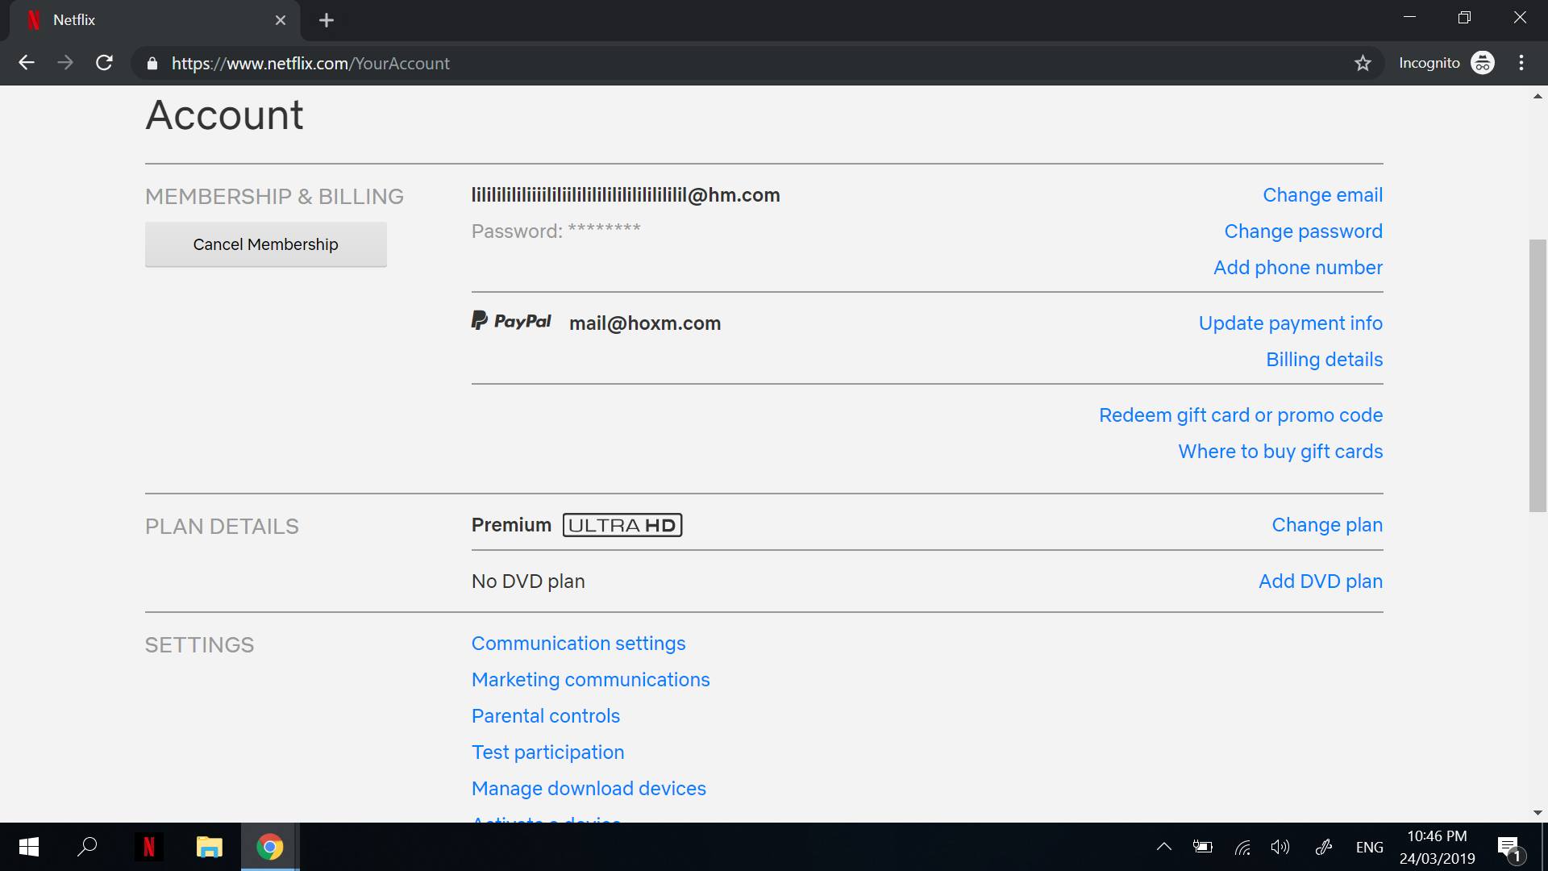Viewport: 1548px width, 871px height.
Task: Click the page's vertical scrollbar thumb
Action: (1538, 375)
